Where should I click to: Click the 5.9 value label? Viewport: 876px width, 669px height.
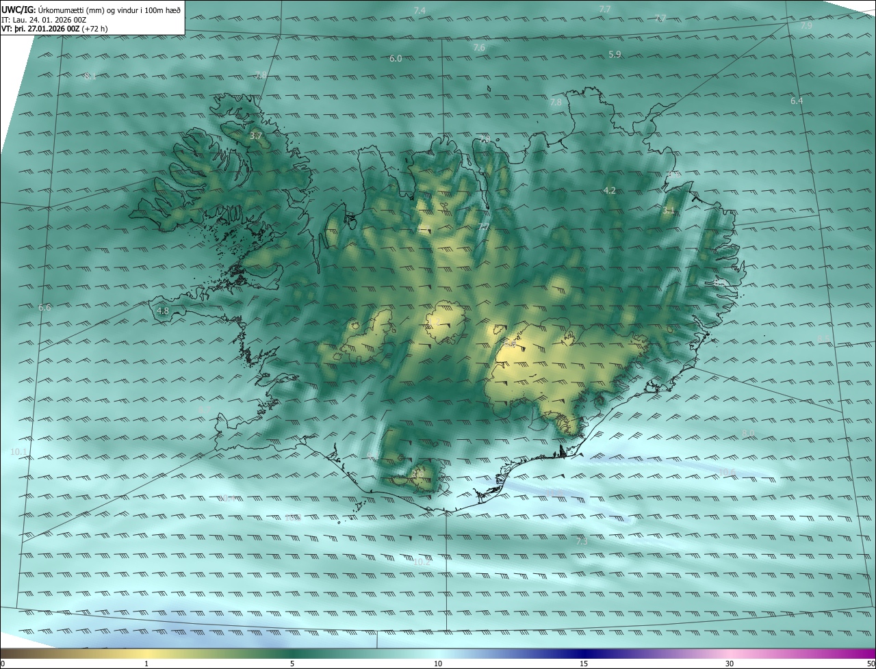click(615, 54)
